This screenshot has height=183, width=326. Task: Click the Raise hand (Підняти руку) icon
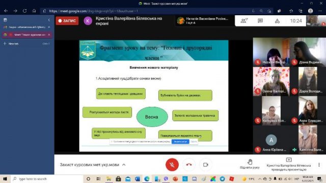(250, 162)
